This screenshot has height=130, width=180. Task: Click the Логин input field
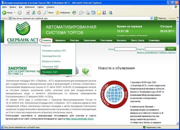[125, 49]
